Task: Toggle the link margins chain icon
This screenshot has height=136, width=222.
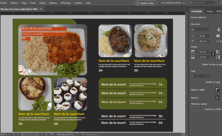Action: tap(213, 54)
